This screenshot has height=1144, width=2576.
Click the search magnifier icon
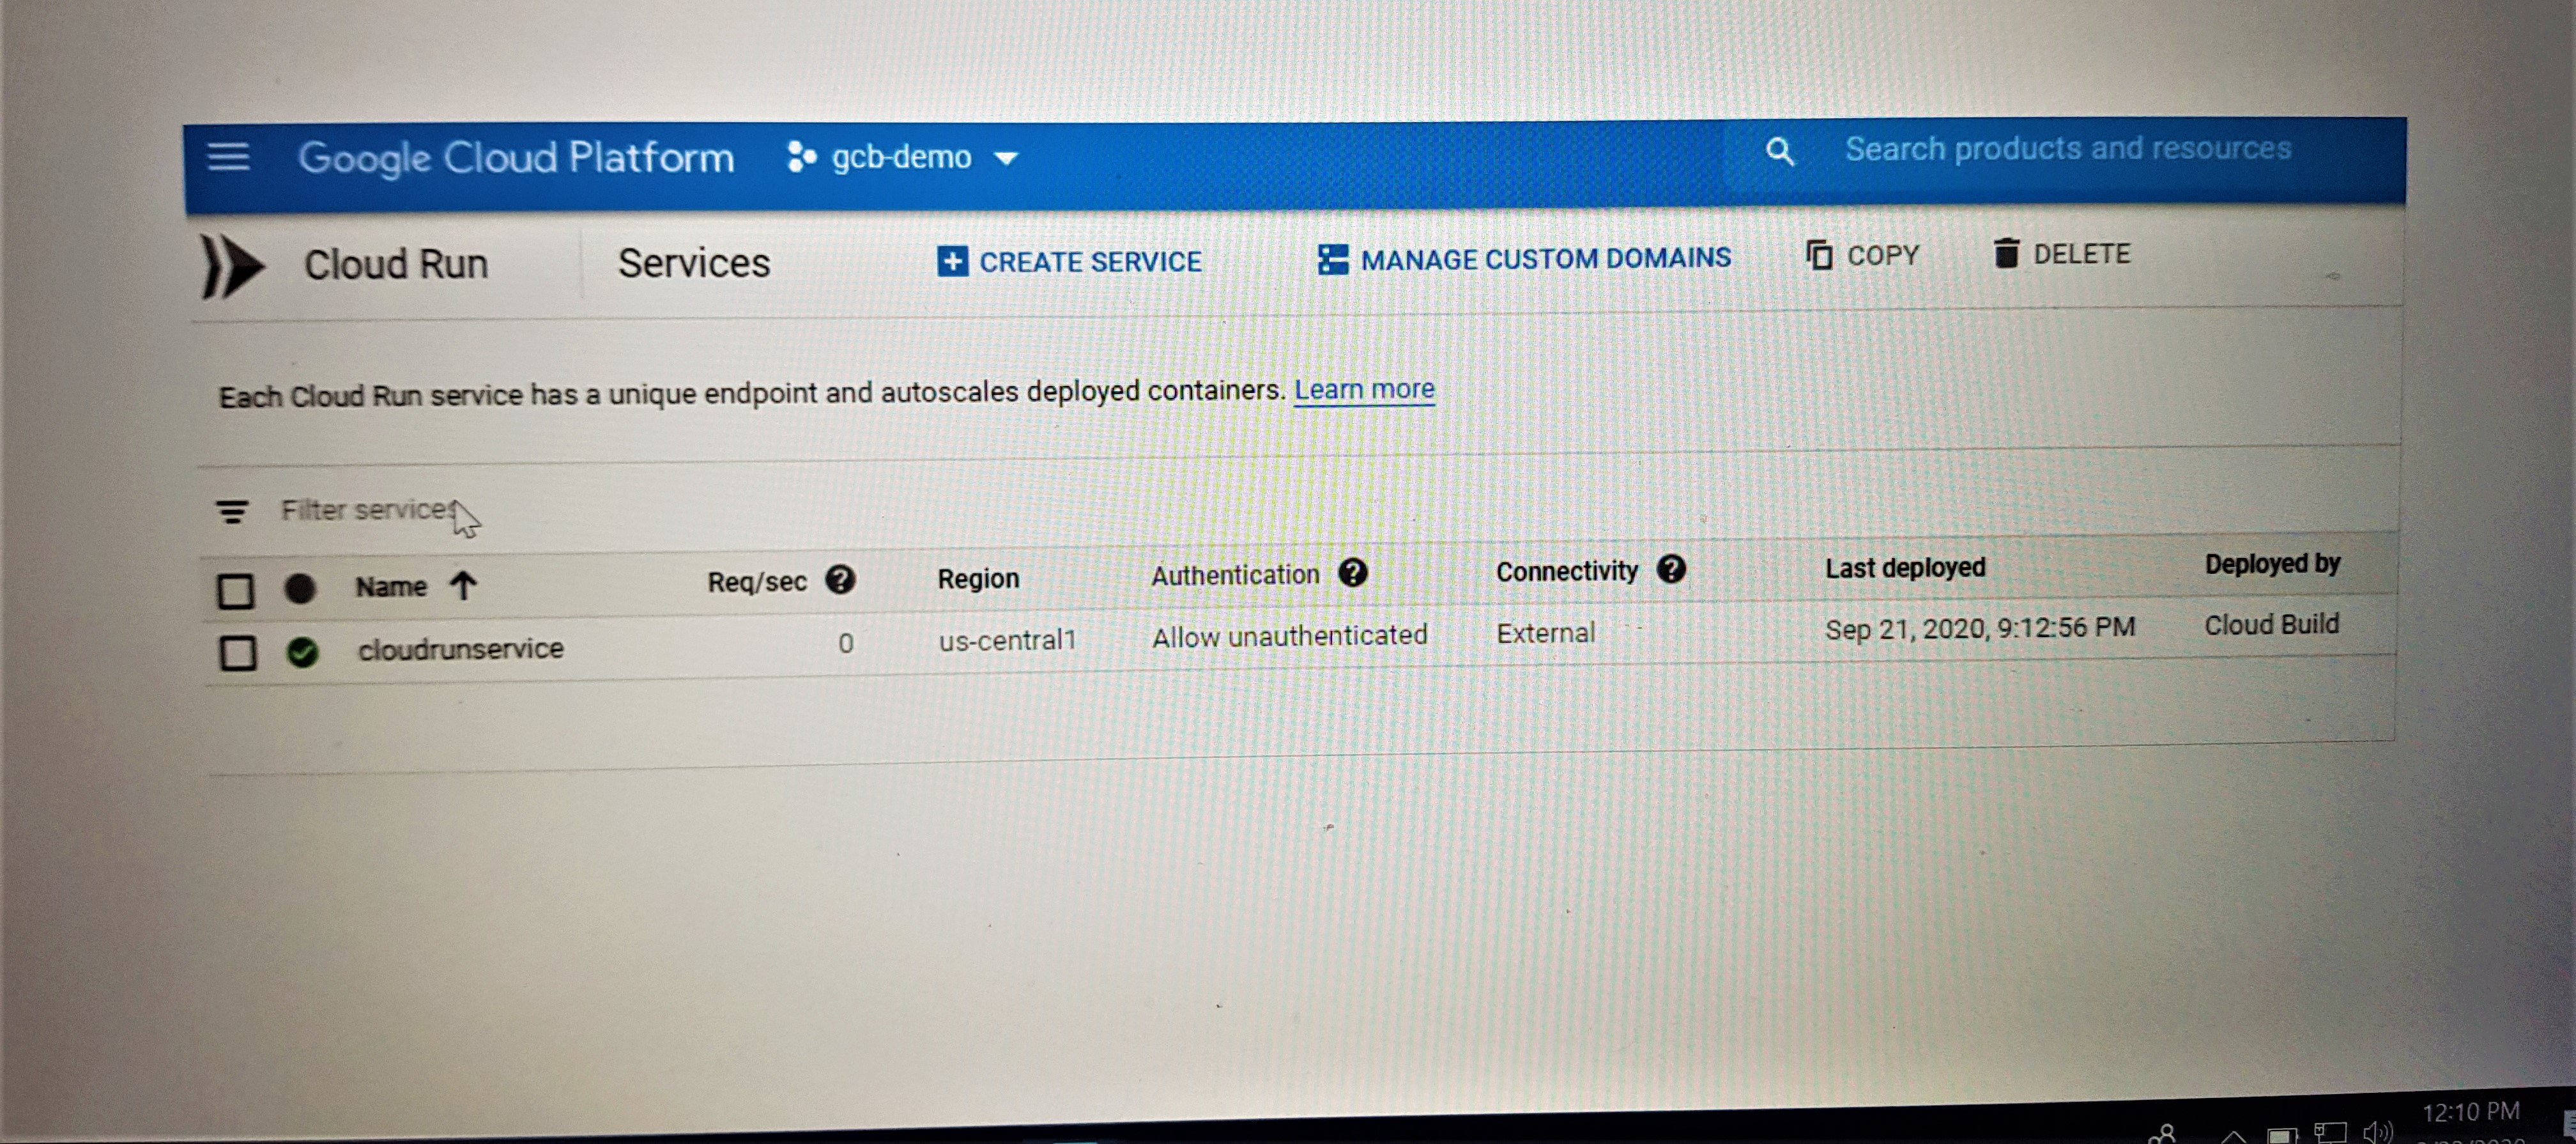1779,152
